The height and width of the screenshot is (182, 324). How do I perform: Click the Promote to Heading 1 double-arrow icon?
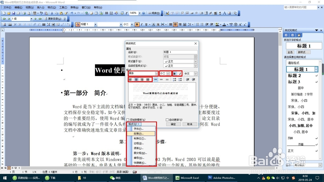tap(4, 19)
